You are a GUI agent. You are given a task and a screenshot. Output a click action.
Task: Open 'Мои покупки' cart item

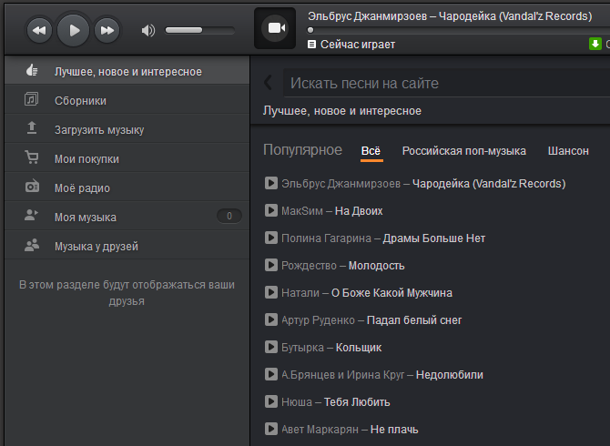tap(127, 158)
